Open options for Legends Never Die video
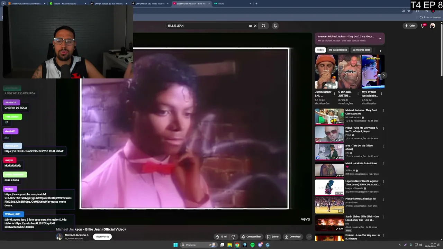The width and height of the screenshot is (443, 249). pyautogui.click(x=383, y=182)
